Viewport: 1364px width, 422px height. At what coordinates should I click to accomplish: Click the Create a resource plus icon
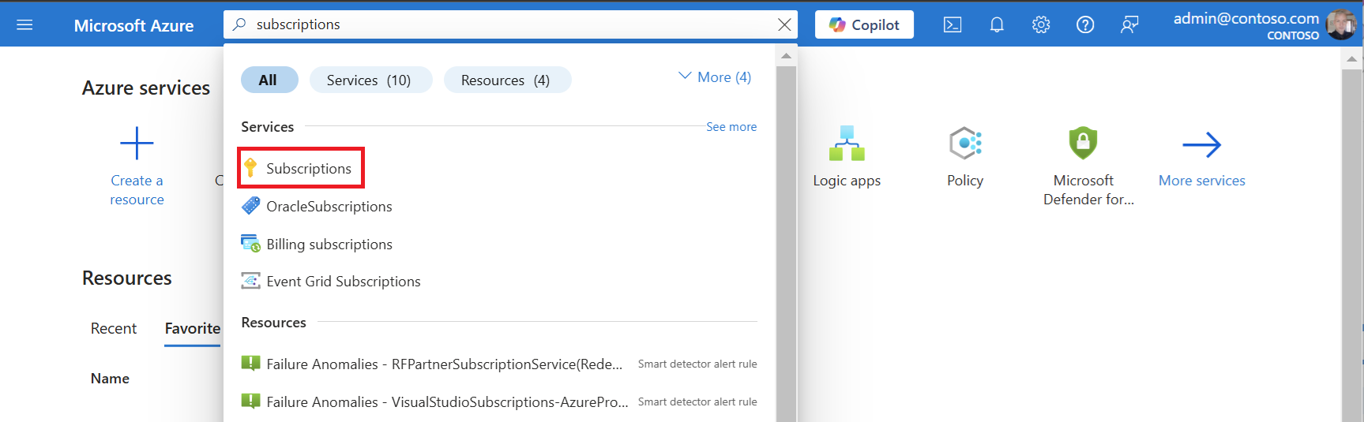(137, 144)
